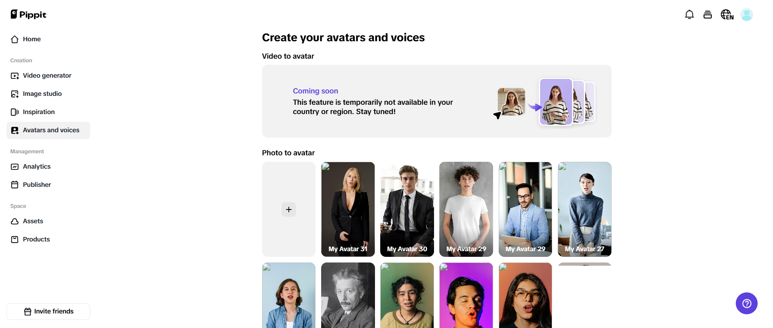The height and width of the screenshot is (328, 773).
Task: Go to Assets
Action: pyautogui.click(x=33, y=221)
